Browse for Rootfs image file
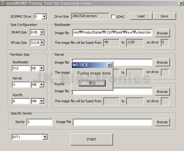Image resolution: width=184 pixels, height=151 pixels. [x=162, y=92]
